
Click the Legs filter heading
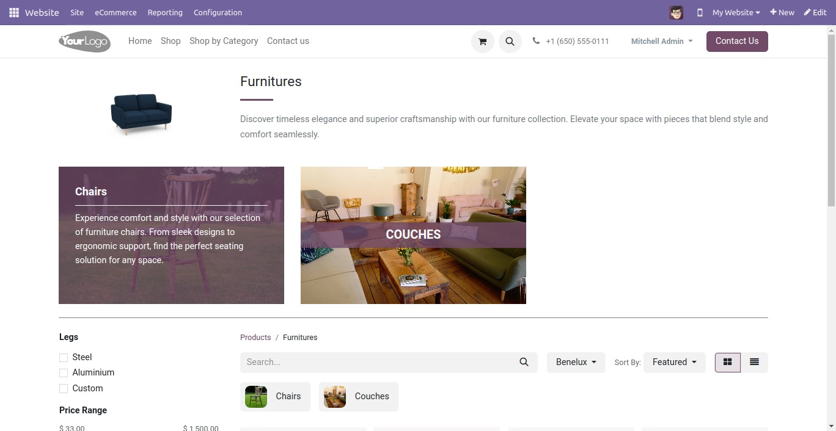(x=68, y=337)
